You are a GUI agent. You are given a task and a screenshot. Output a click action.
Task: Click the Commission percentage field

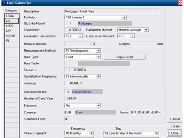click(73, 30)
